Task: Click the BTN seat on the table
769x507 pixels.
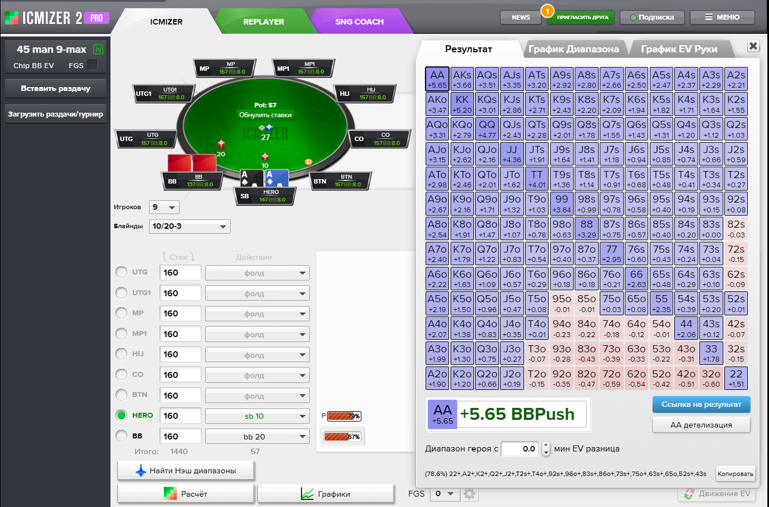Action: (x=342, y=181)
